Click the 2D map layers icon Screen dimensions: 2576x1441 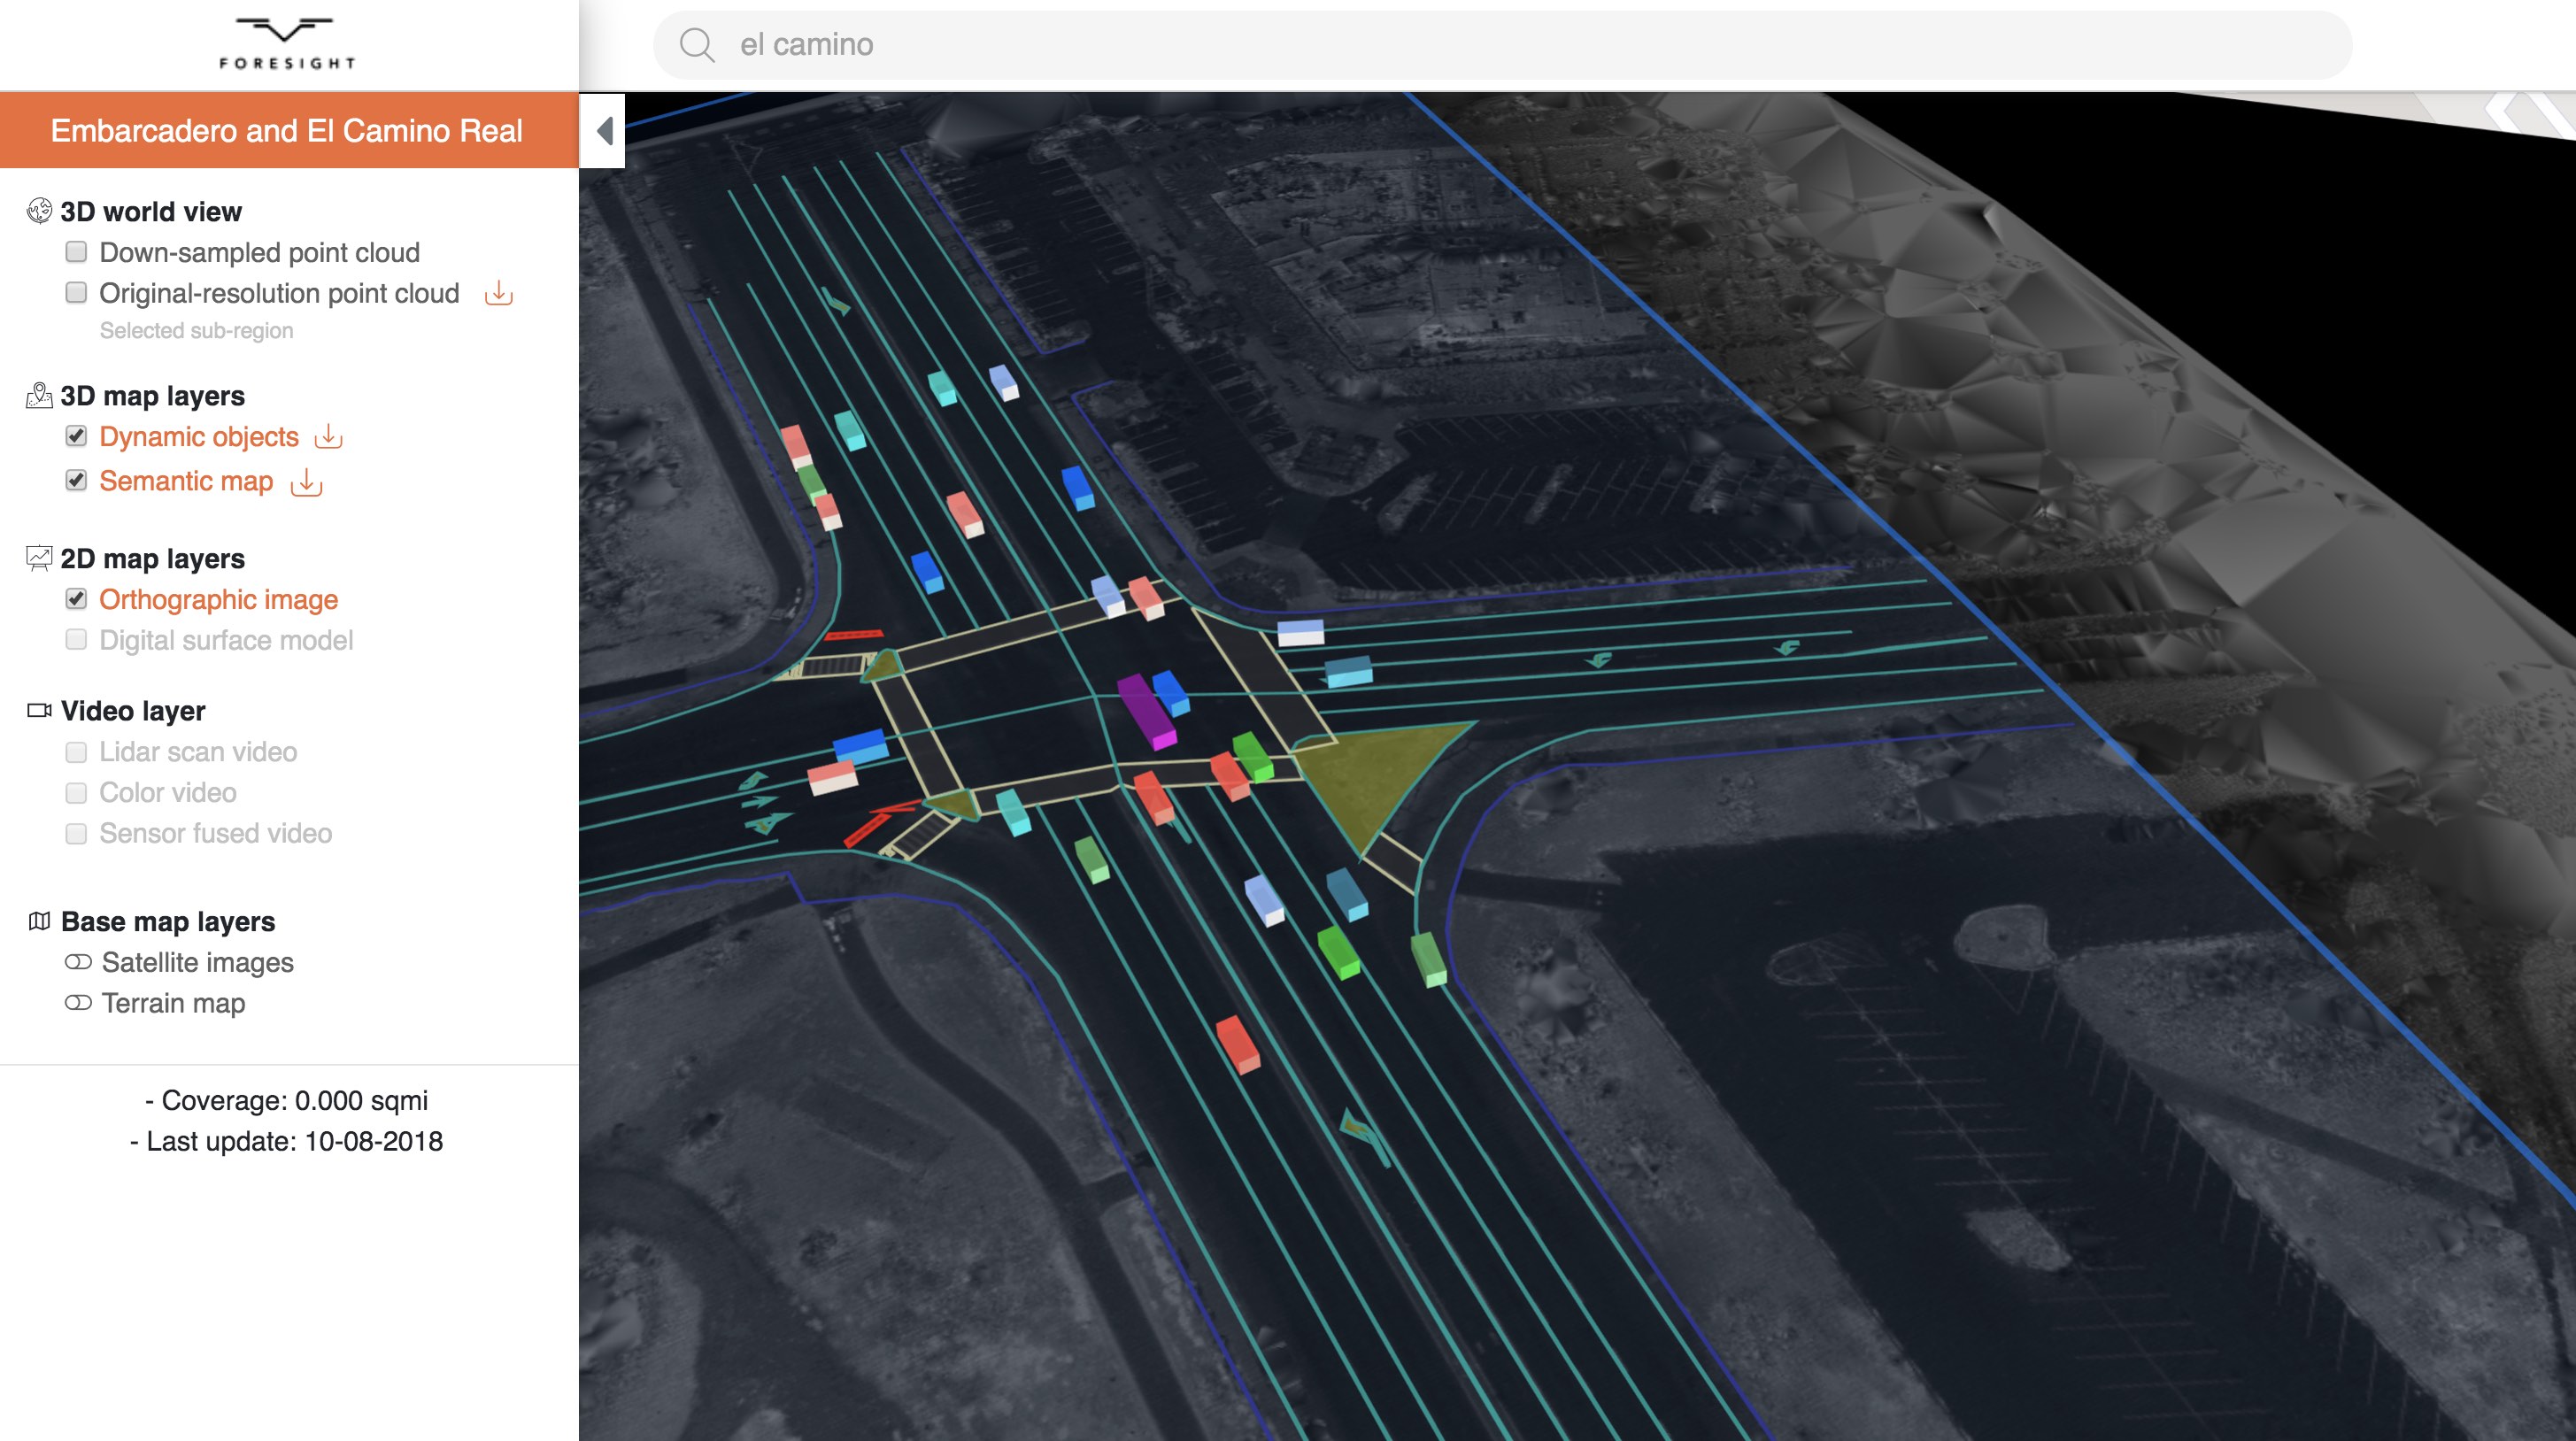coord(39,558)
